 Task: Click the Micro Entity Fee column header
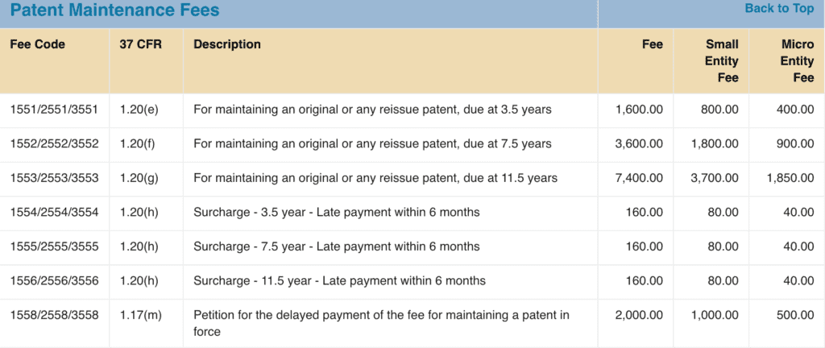[x=797, y=61]
